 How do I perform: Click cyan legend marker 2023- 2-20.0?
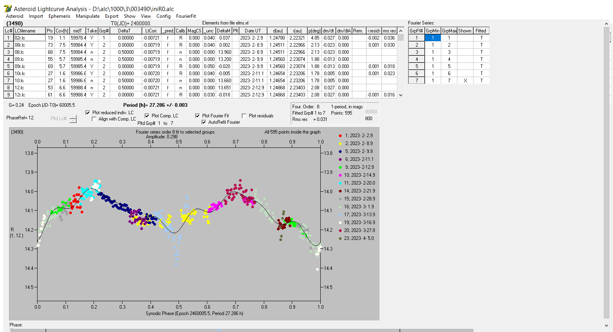coord(340,183)
